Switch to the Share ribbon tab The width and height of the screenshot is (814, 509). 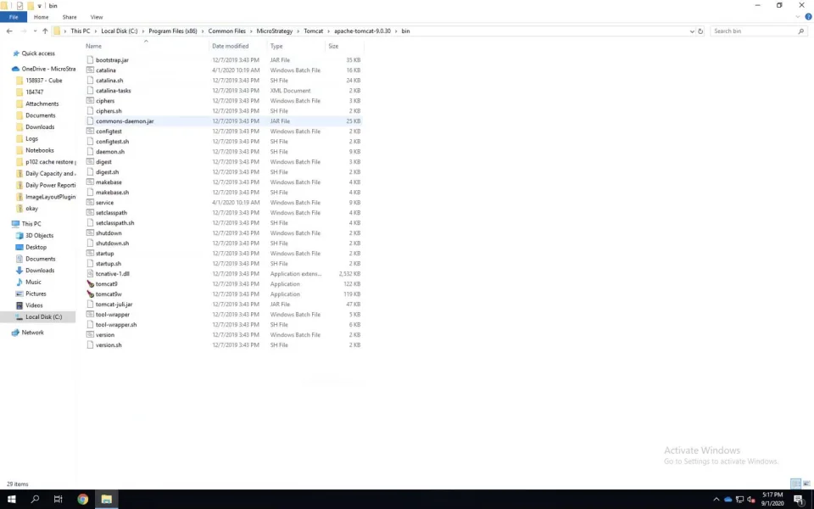click(x=70, y=17)
